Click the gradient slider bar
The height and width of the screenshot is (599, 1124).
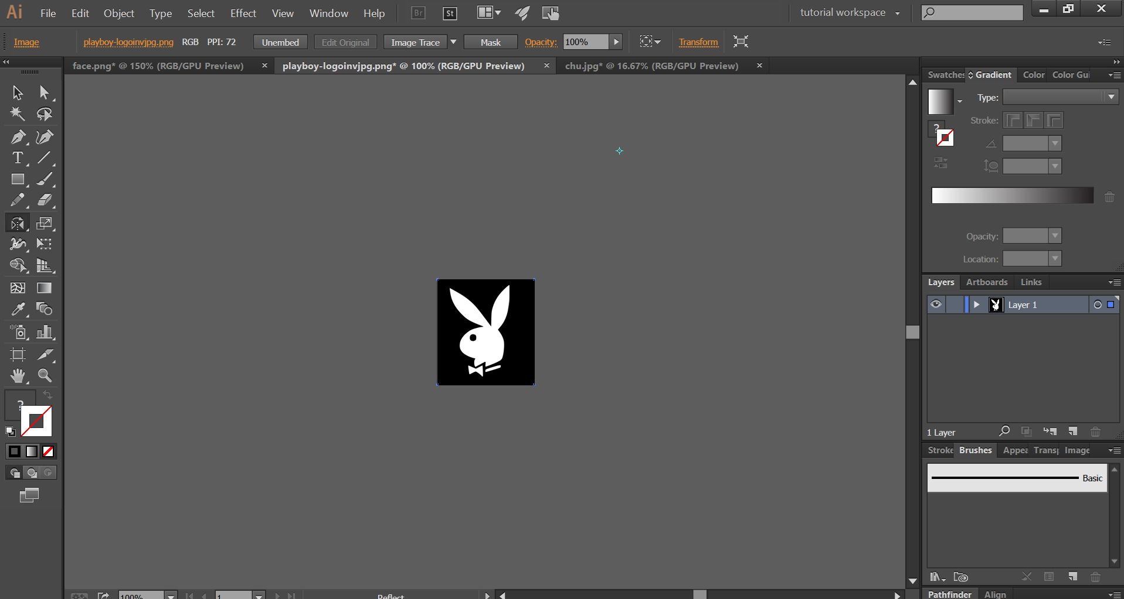1013,196
